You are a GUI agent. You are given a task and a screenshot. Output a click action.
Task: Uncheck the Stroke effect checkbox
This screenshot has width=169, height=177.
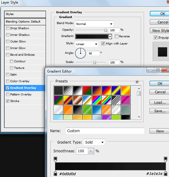pos(8,101)
